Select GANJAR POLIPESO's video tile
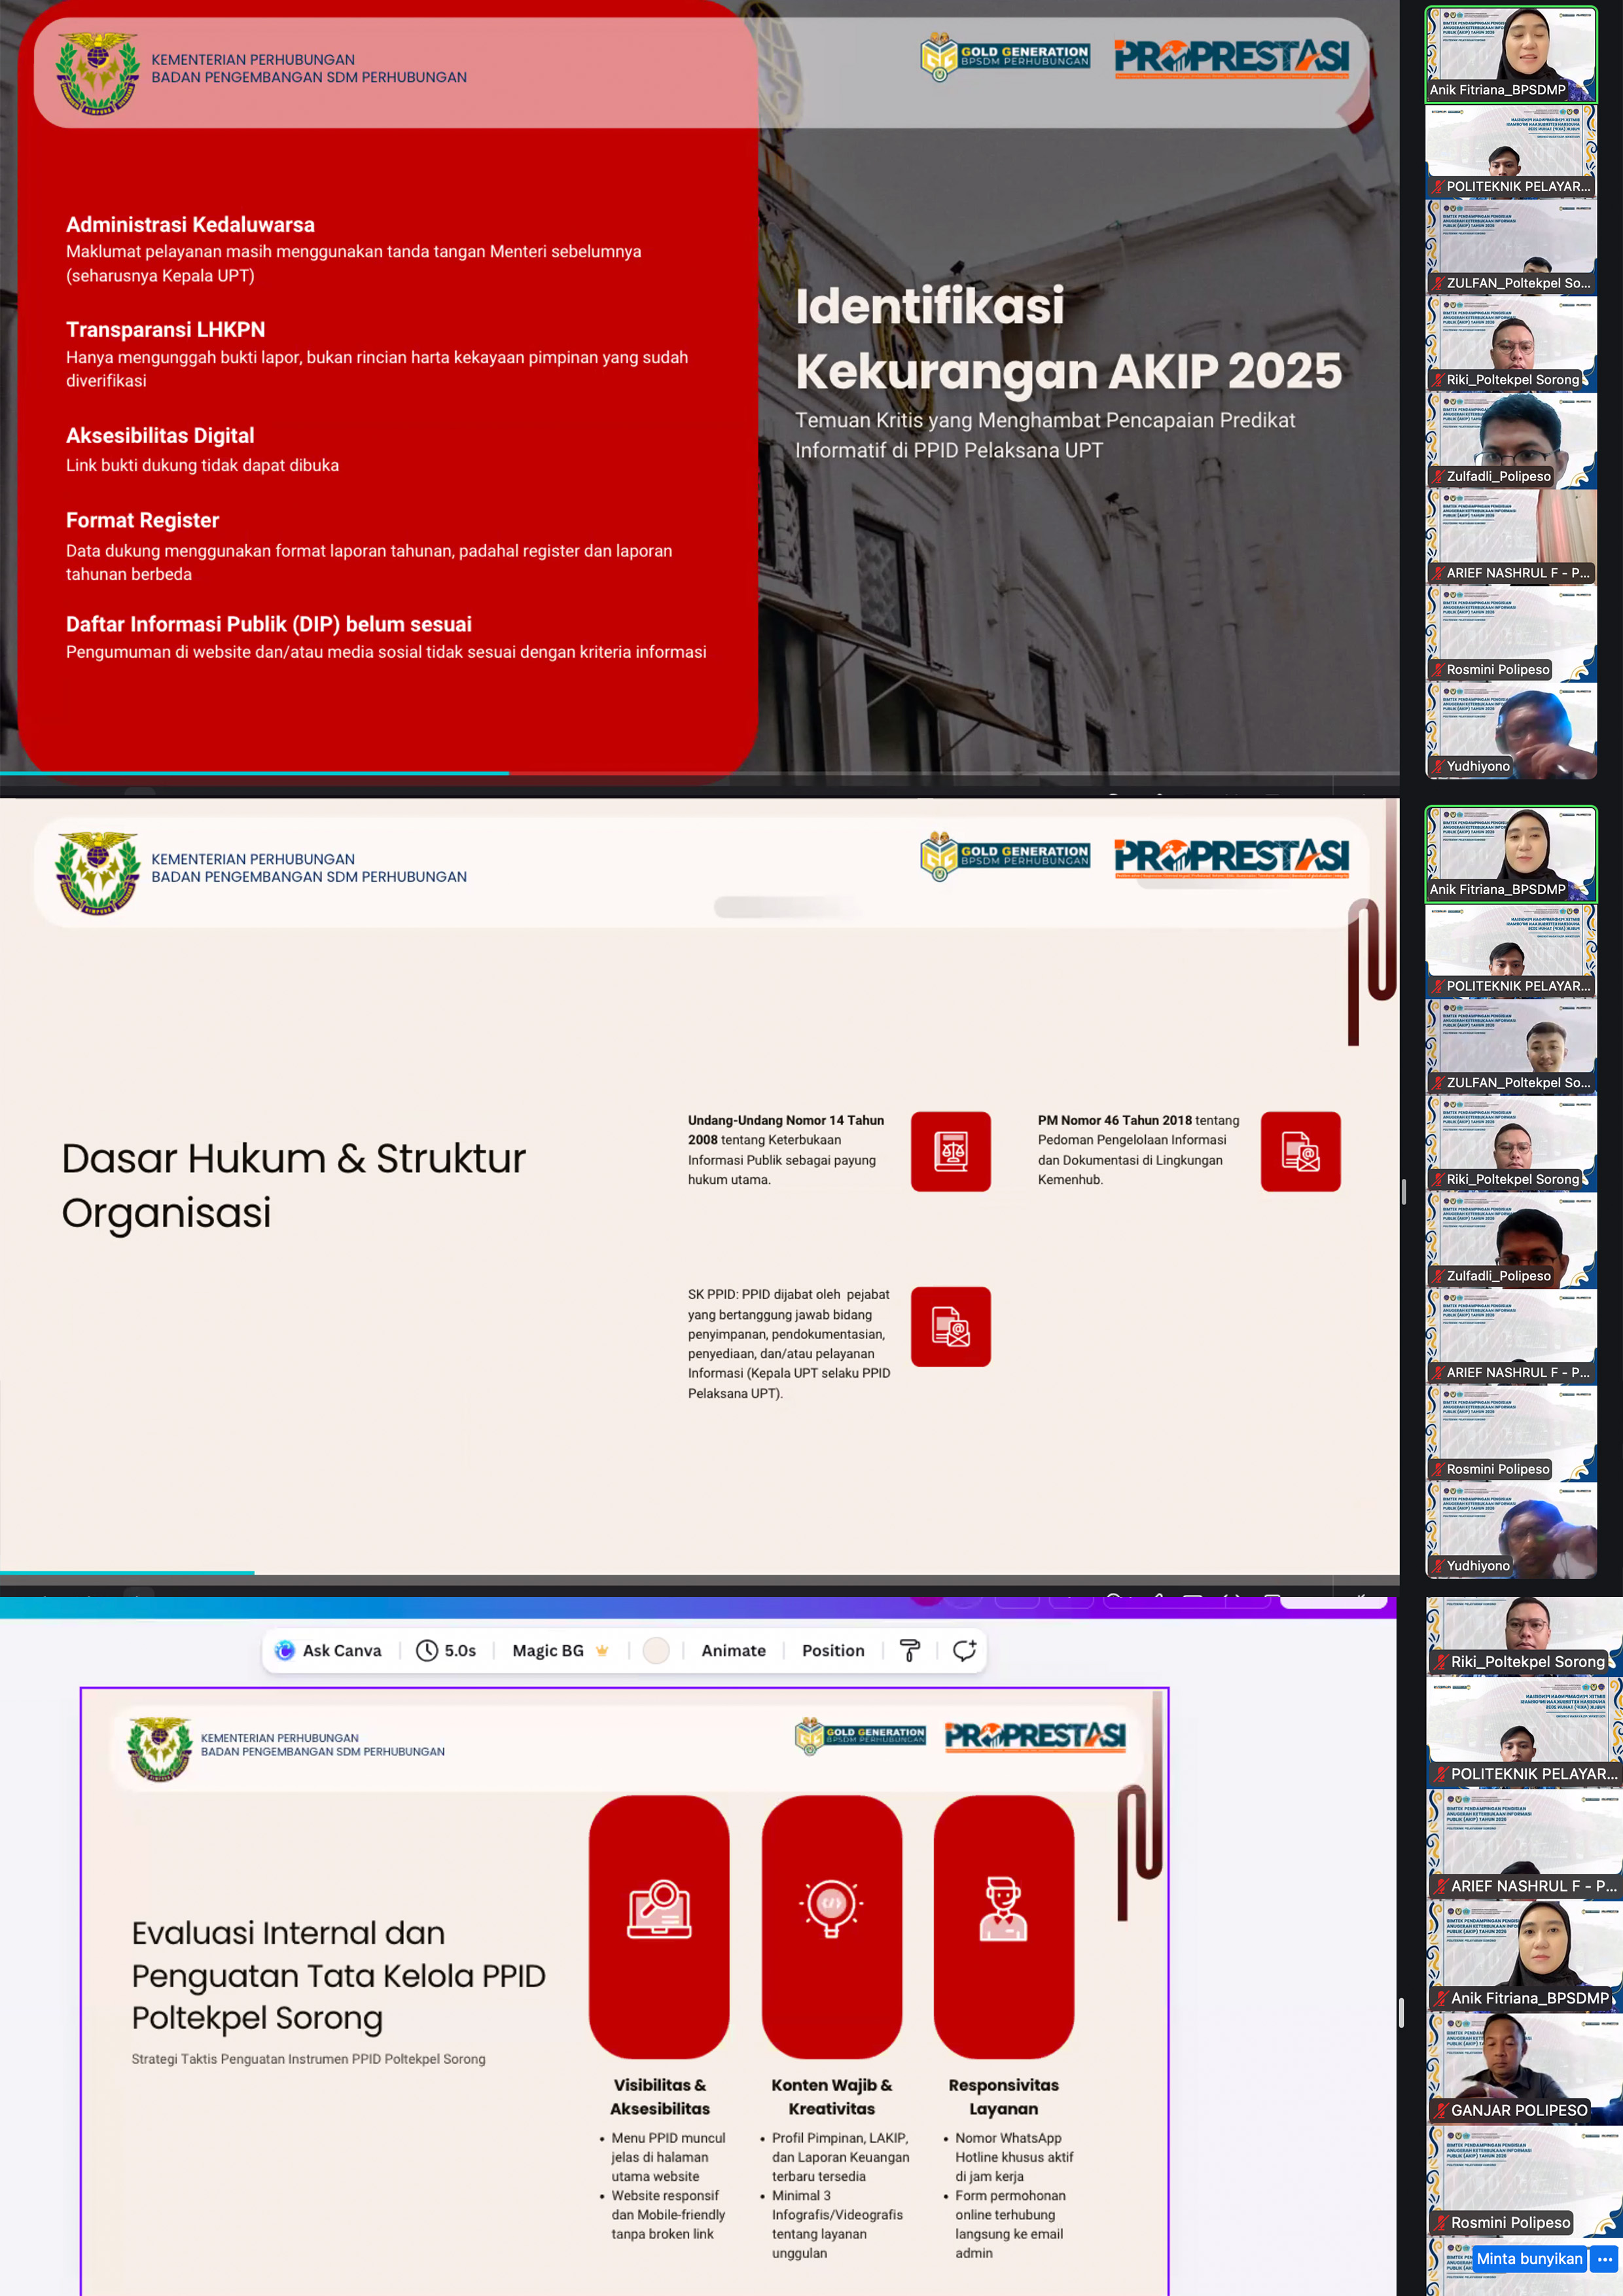The width and height of the screenshot is (1623, 2296). [1524, 2067]
